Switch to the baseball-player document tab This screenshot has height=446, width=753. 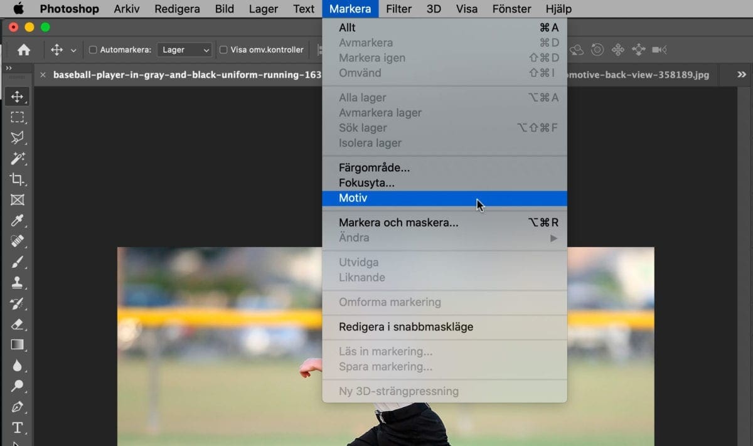coord(186,75)
